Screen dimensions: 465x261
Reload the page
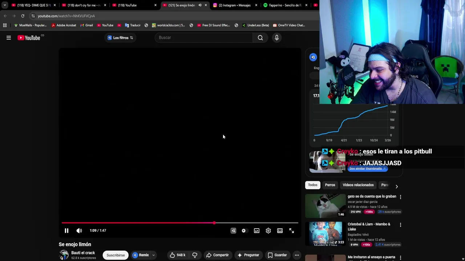(x=23, y=16)
